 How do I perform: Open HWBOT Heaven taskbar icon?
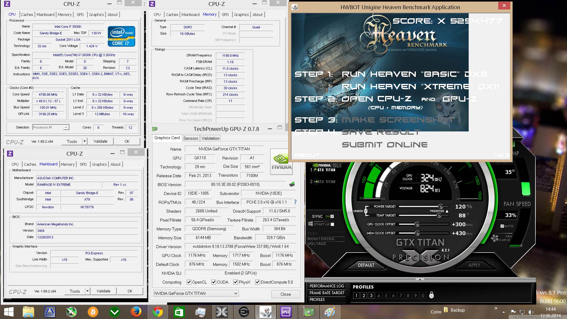pyautogui.click(x=265, y=312)
